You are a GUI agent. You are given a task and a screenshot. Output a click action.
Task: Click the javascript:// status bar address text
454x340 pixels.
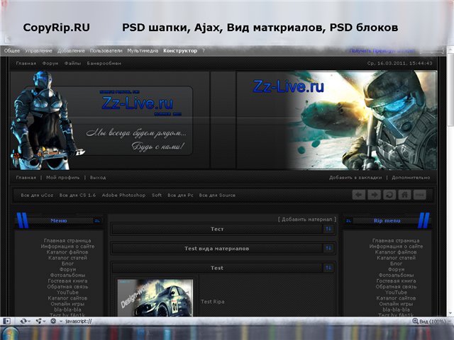(79, 321)
